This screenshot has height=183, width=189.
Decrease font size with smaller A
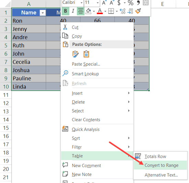(x=112, y=2)
